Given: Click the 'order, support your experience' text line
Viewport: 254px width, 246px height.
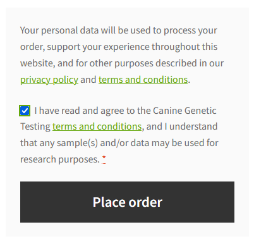Looking at the screenshot, I should point(119,47).
